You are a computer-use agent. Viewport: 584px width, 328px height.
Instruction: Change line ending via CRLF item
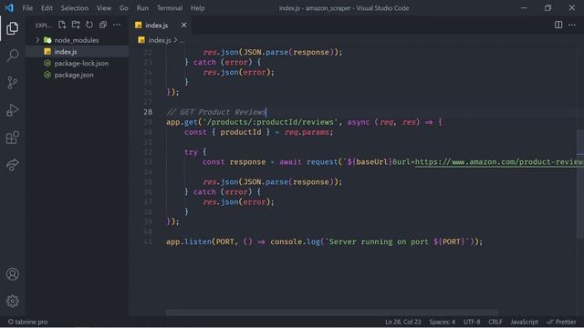click(495, 322)
